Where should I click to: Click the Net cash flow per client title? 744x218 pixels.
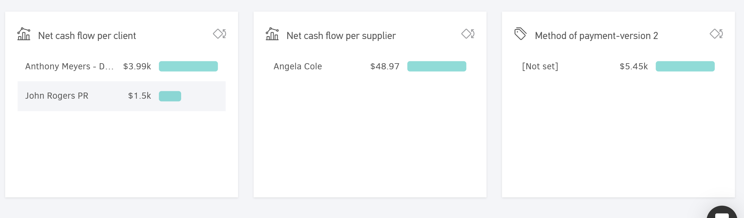tap(87, 35)
